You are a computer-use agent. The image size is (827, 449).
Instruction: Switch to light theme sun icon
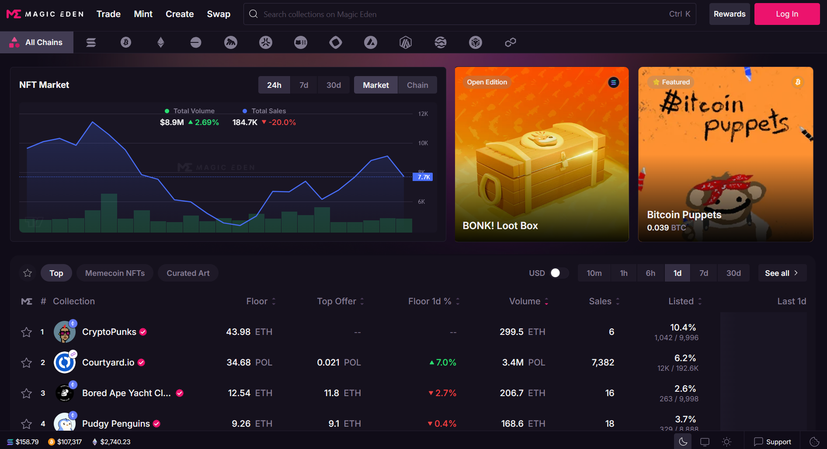(x=726, y=442)
